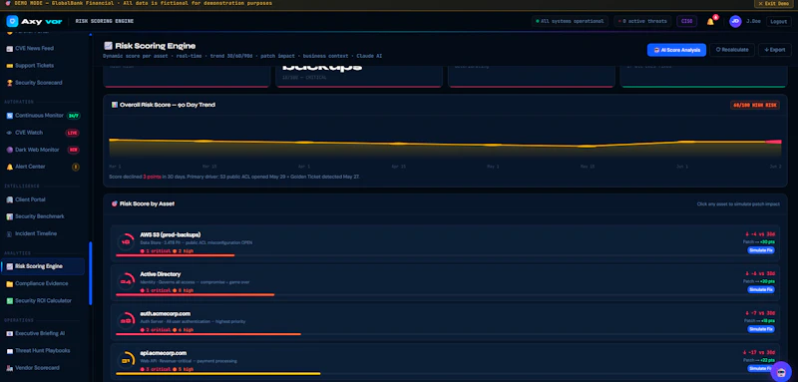Click the Security Benchmark chart icon
The image size is (798, 382).
10,216
